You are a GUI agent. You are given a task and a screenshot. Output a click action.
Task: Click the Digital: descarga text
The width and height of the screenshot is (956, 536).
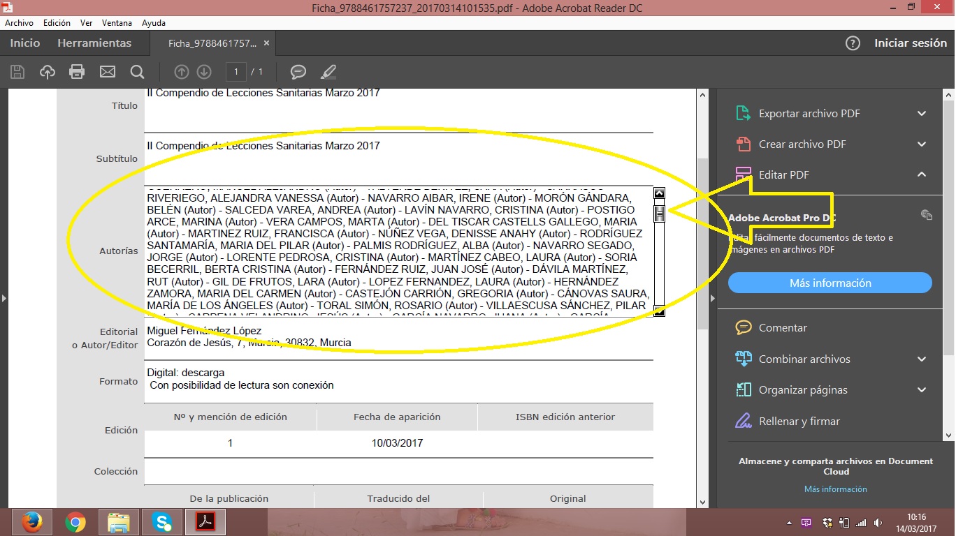point(186,373)
